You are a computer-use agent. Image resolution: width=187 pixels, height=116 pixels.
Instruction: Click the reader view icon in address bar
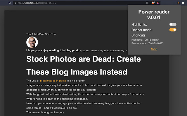[x=147, y=3]
